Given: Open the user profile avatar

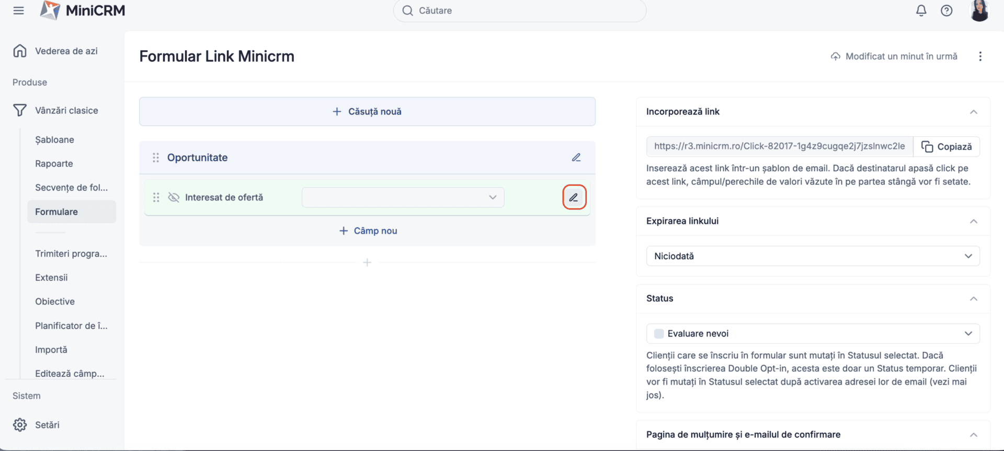Looking at the screenshot, I should click(x=979, y=10).
